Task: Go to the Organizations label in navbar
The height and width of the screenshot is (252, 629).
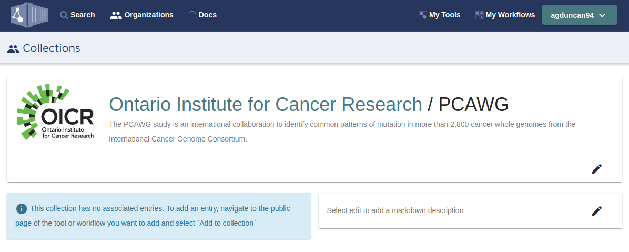Action: point(149,15)
